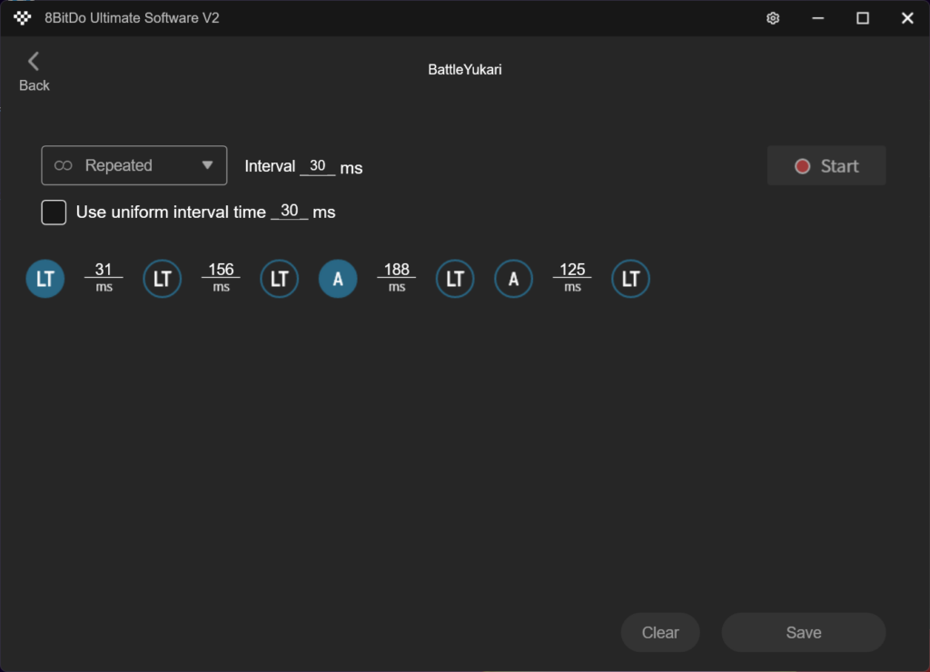The image size is (930, 672).
Task: Select the last LT icon in the sequence
Action: (x=630, y=279)
